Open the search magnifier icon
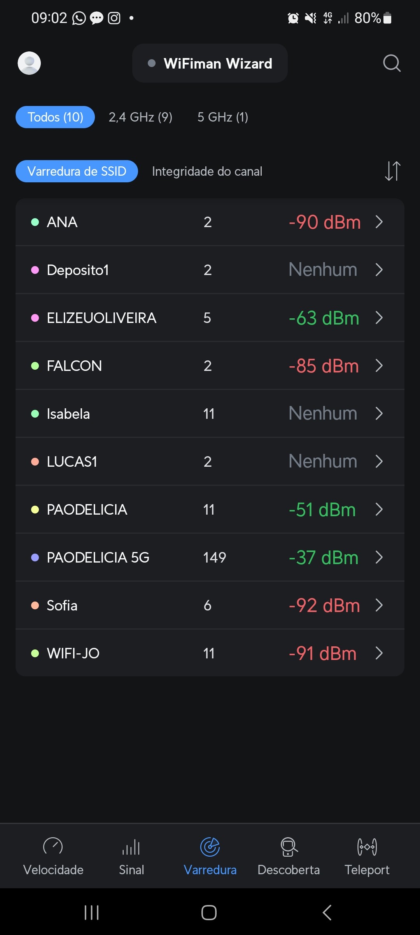The width and height of the screenshot is (420, 935). 392,63
